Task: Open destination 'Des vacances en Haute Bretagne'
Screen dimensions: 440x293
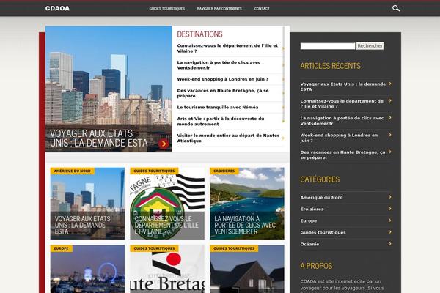Action: click(223, 93)
